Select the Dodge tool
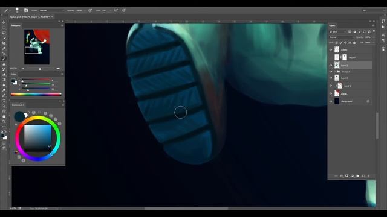The image size is (387, 217). click(x=4, y=90)
